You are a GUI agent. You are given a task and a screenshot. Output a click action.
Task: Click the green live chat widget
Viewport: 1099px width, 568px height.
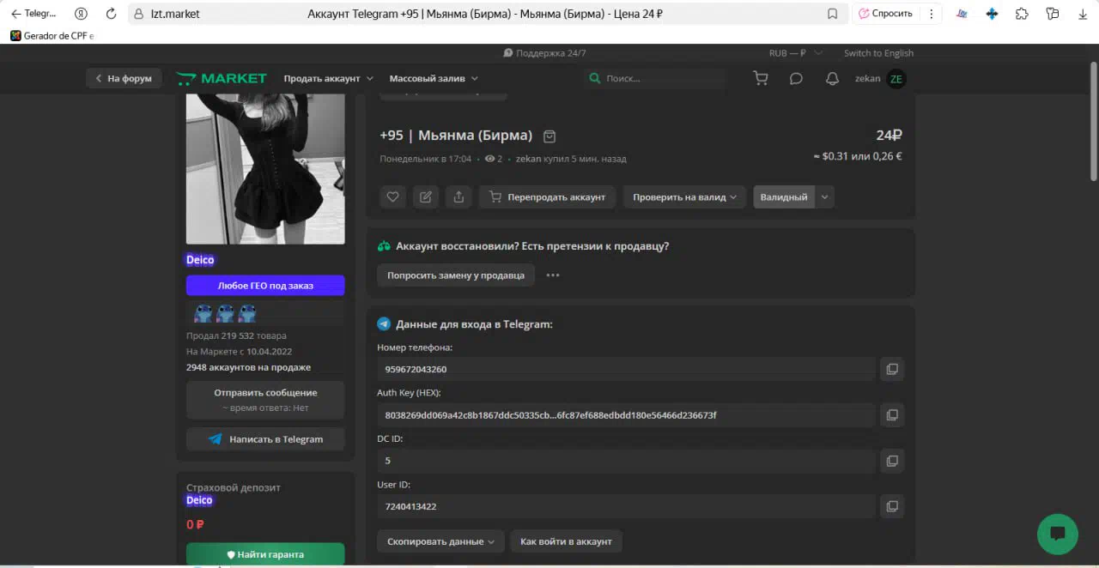point(1058,534)
